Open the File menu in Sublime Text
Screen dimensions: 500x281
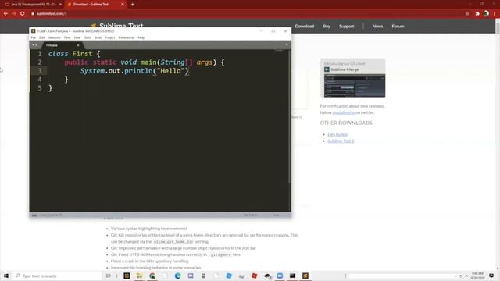[34, 37]
